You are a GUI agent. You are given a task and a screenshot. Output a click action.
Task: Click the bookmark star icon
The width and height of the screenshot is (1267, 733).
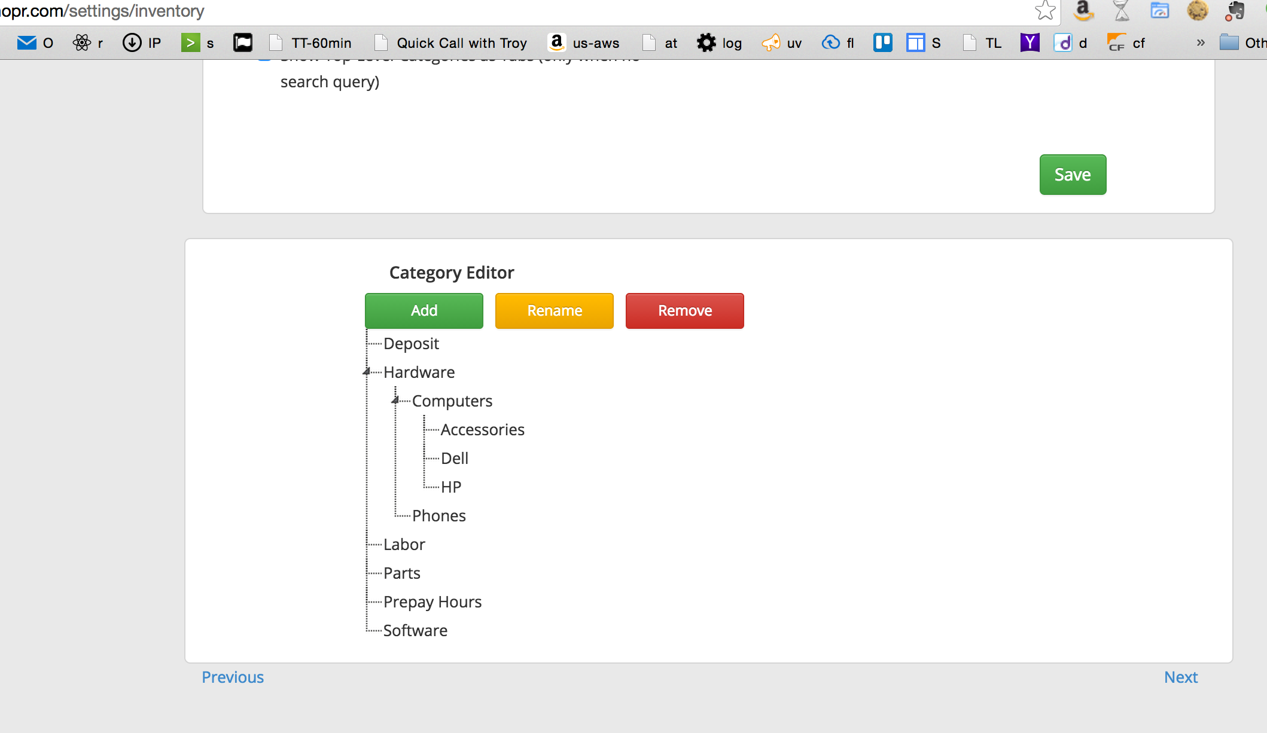pyautogui.click(x=1044, y=10)
